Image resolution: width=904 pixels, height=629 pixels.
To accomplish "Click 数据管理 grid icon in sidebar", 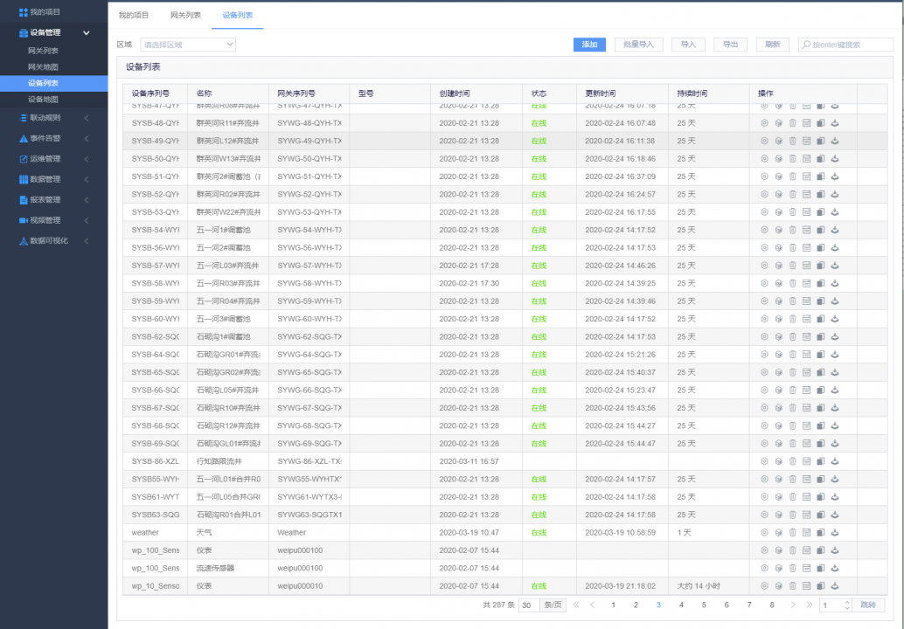I will 23,179.
